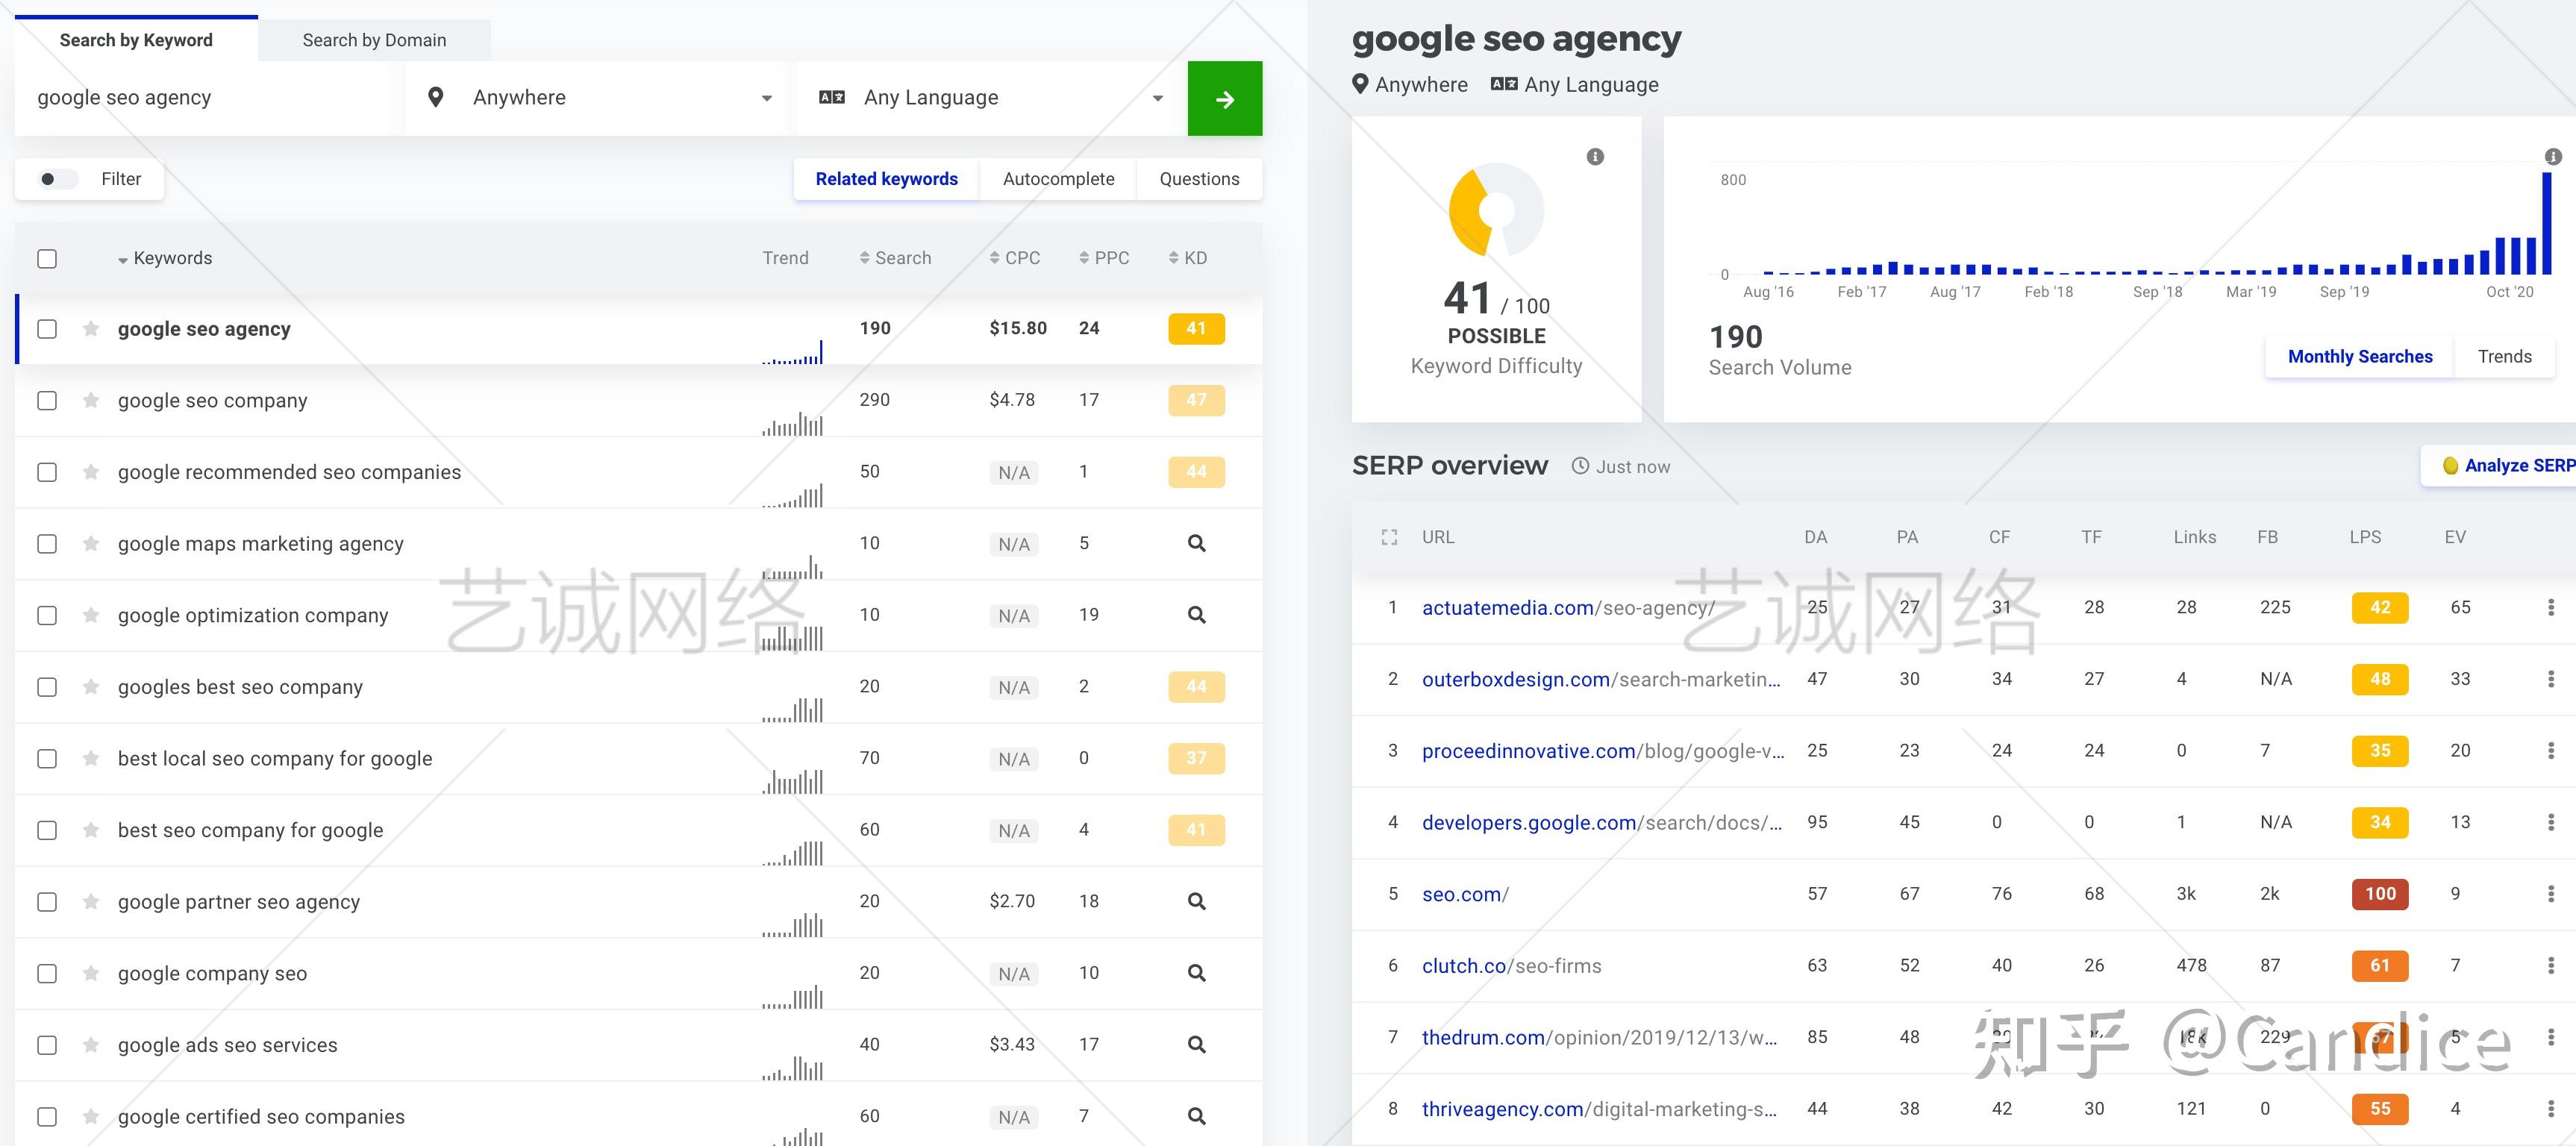Image resolution: width=2576 pixels, height=1146 pixels.
Task: Load KD for google optimization company
Action: (1196, 615)
